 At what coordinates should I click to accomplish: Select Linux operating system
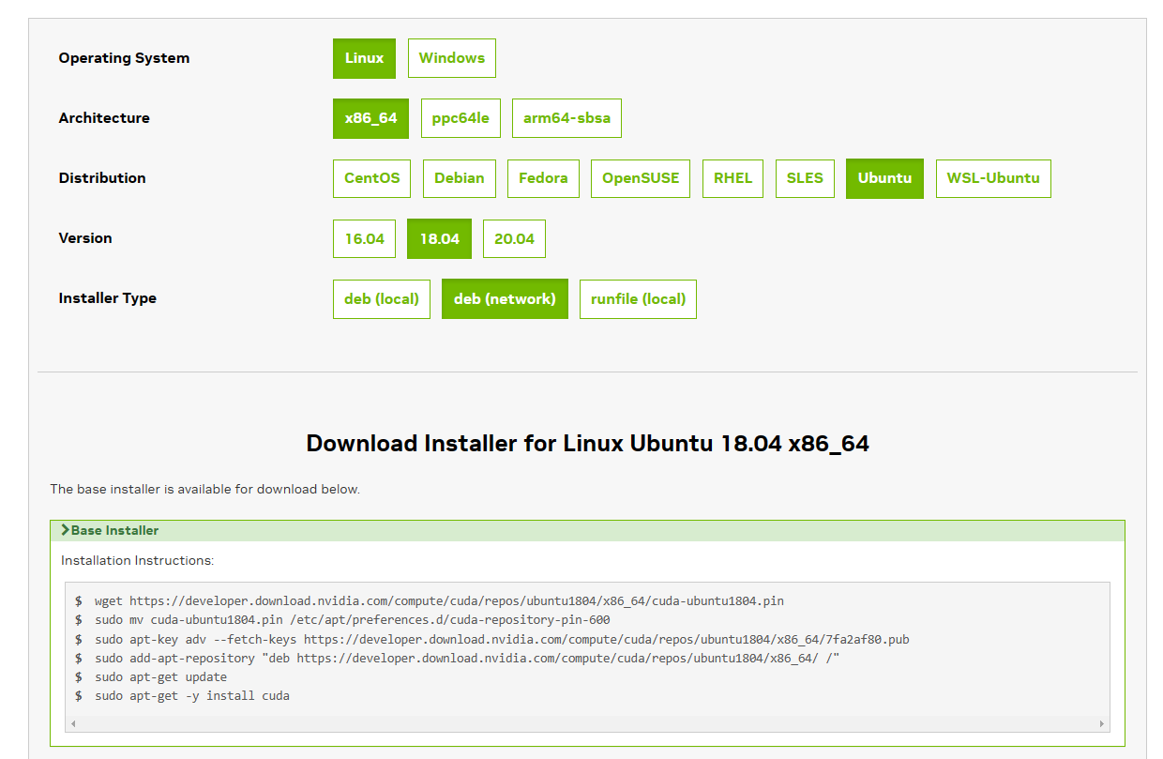coord(364,58)
